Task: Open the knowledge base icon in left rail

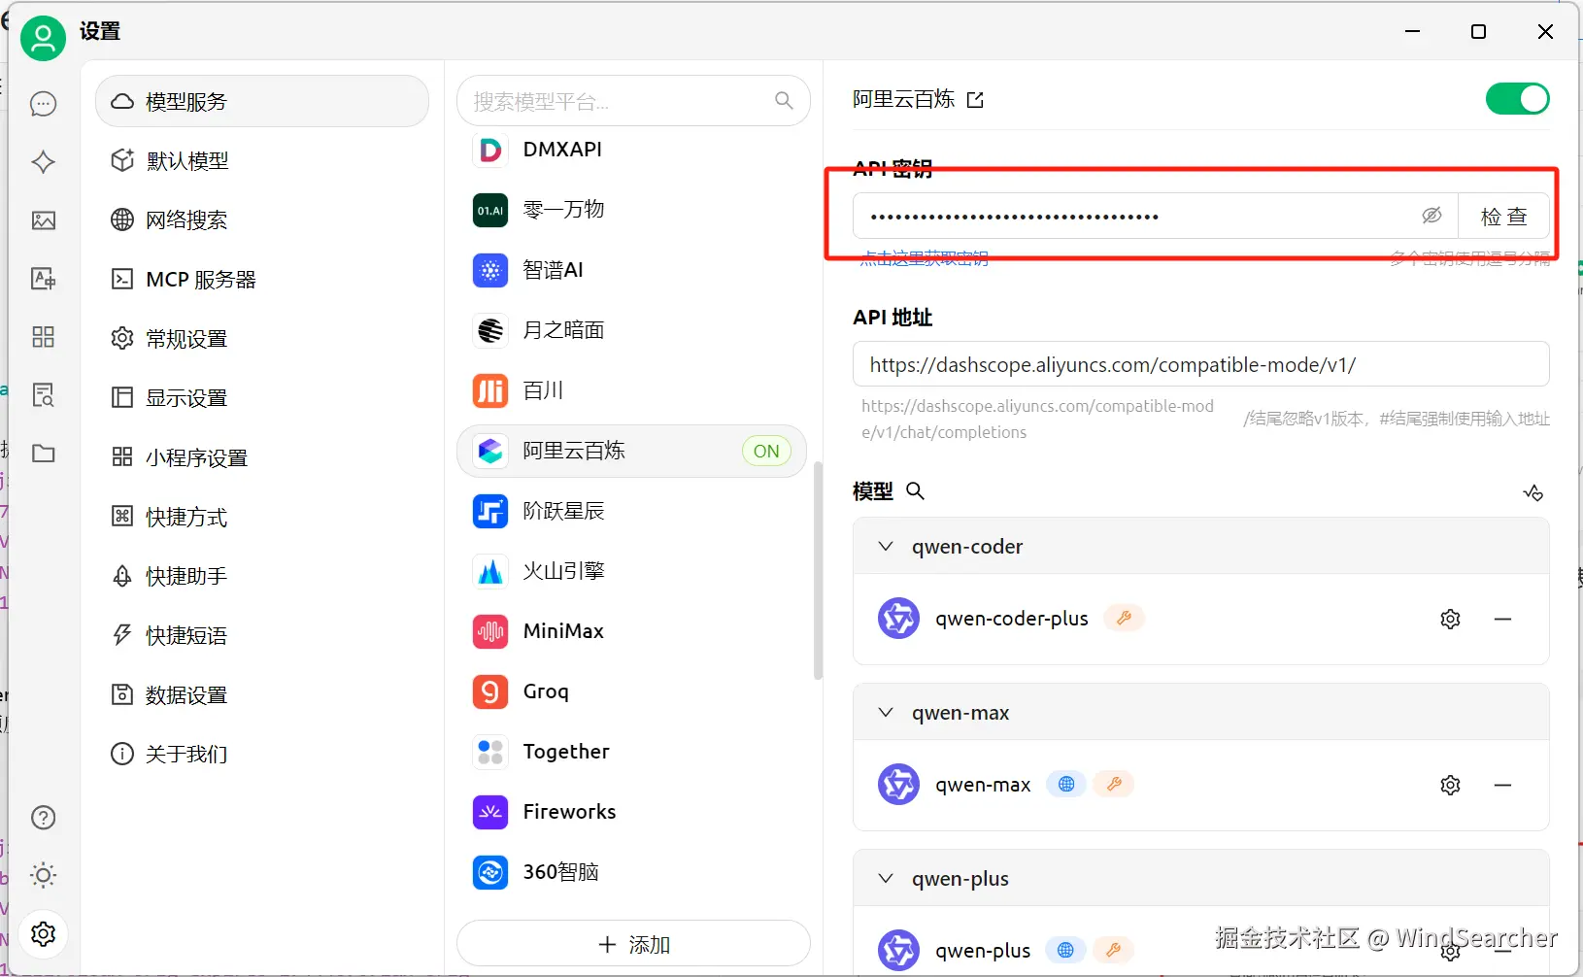Action: tap(44, 395)
